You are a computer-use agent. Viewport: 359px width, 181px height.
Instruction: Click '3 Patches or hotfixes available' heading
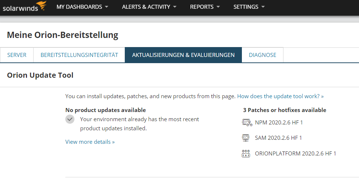click(x=285, y=110)
